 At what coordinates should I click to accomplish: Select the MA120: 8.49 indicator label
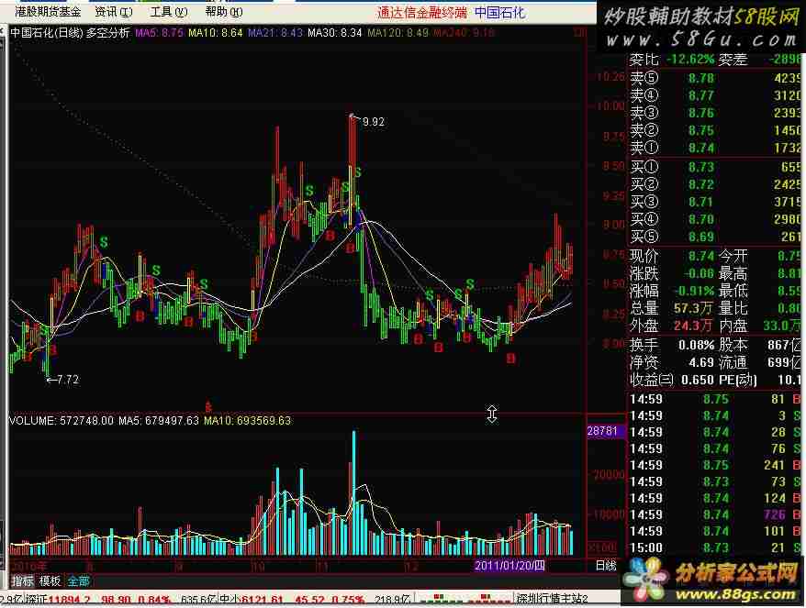(397, 33)
